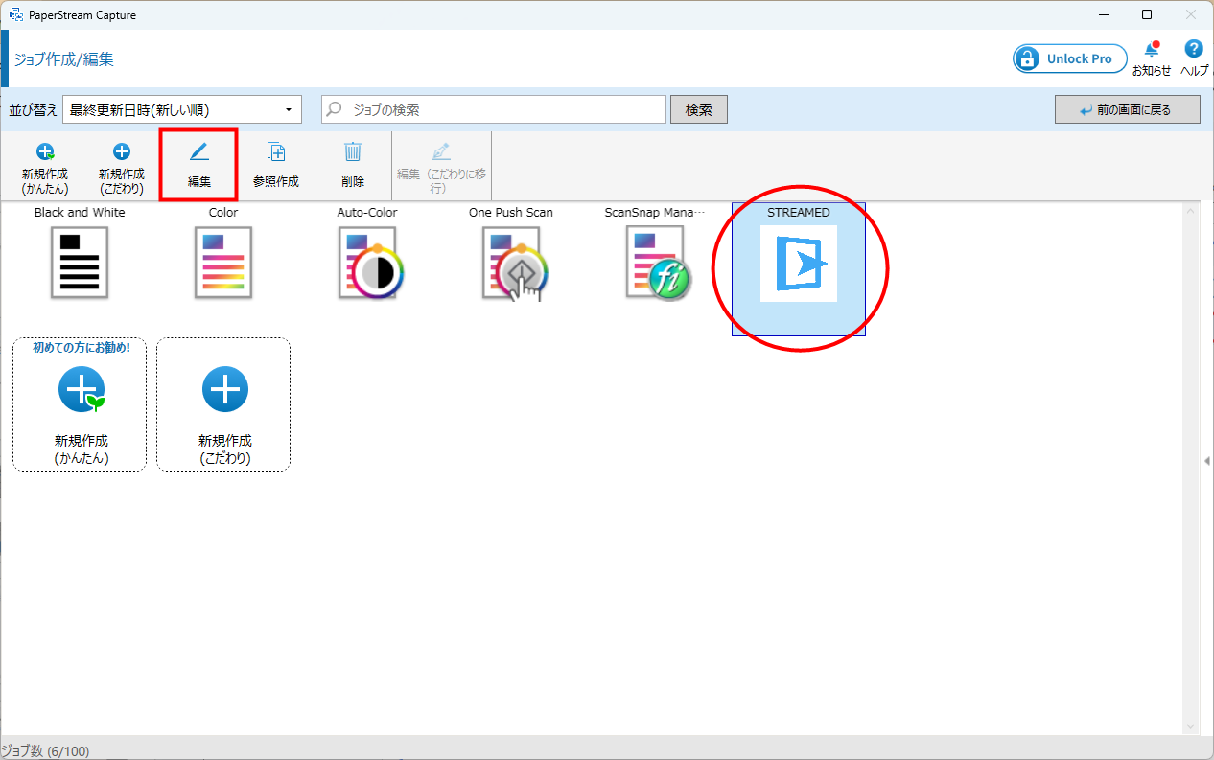Select the STREAMED job tile
1214x760 pixels.
pyautogui.click(x=798, y=264)
